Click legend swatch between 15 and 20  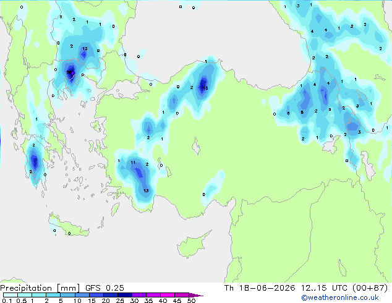(96, 295)
